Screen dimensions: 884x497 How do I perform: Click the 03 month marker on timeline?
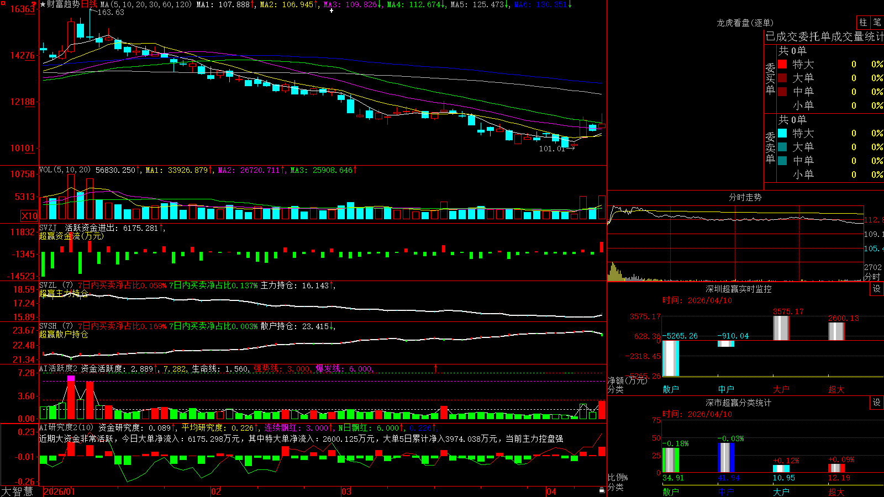tap(346, 491)
